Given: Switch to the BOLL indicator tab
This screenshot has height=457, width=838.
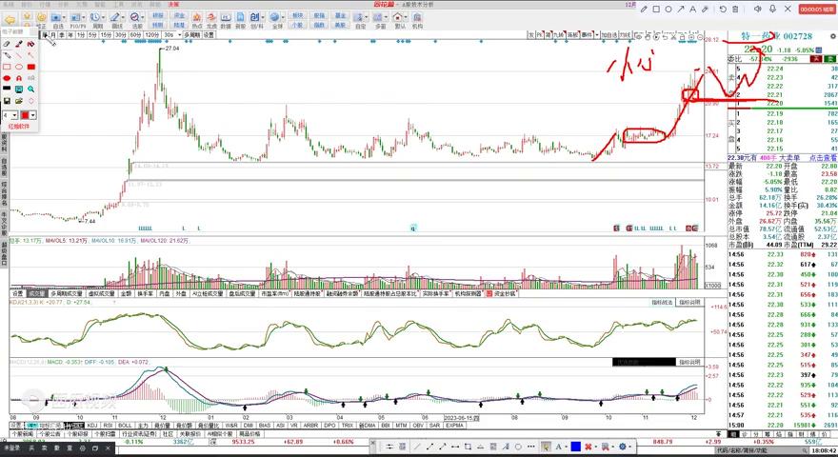Looking at the screenshot, I should tap(125, 426).
